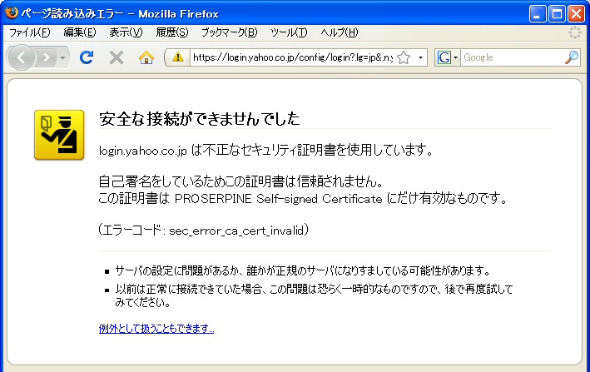
Task: Click the 例外として扱うこともできます link
Action: click(156, 329)
